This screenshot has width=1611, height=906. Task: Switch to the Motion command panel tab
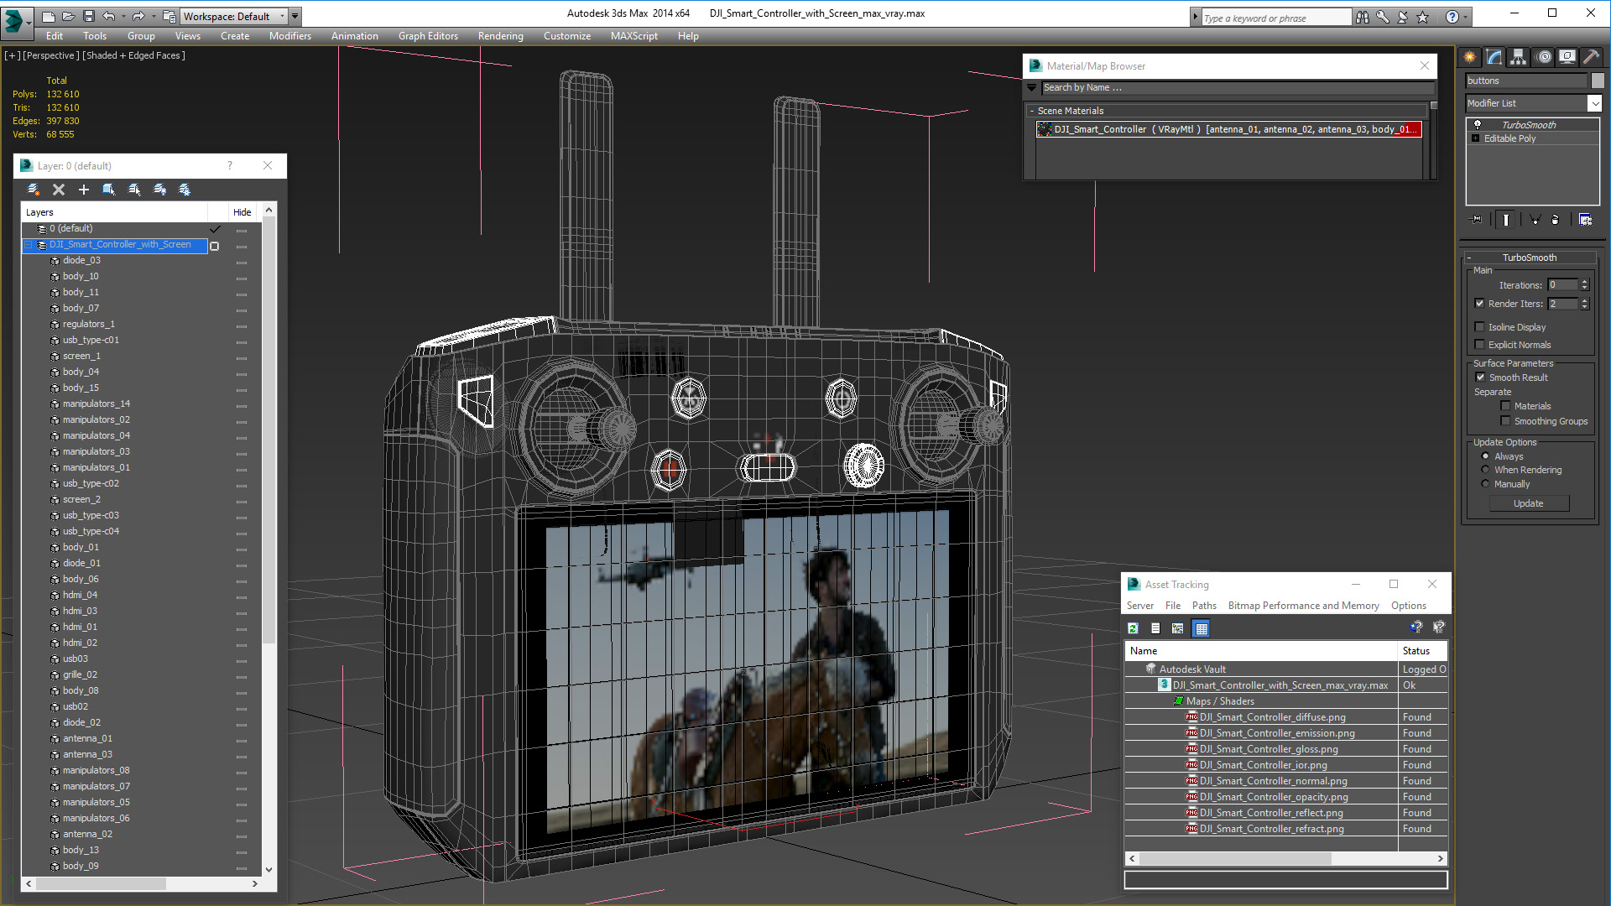1543,57
